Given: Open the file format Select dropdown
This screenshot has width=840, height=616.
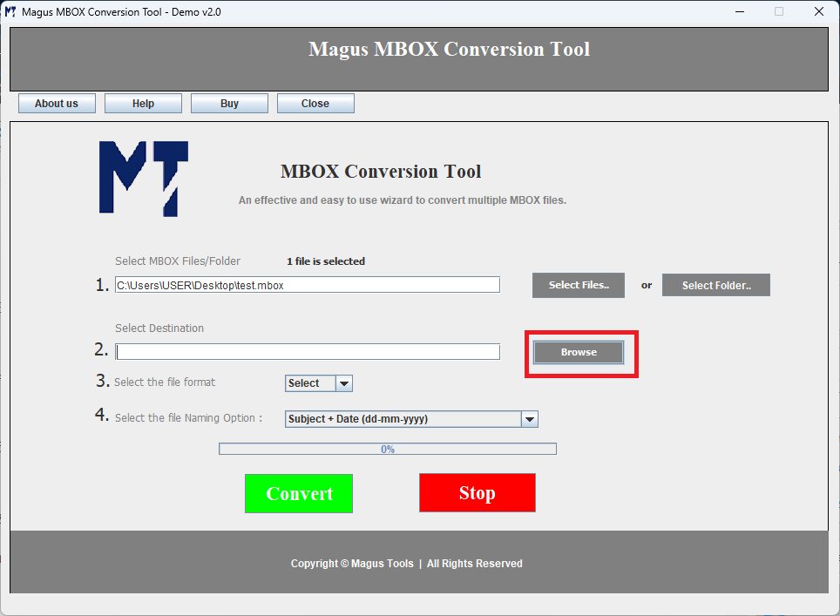Looking at the screenshot, I should point(319,383).
